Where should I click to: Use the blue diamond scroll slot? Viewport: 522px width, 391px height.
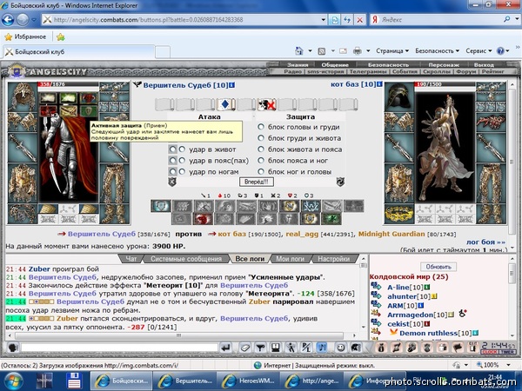(x=225, y=104)
